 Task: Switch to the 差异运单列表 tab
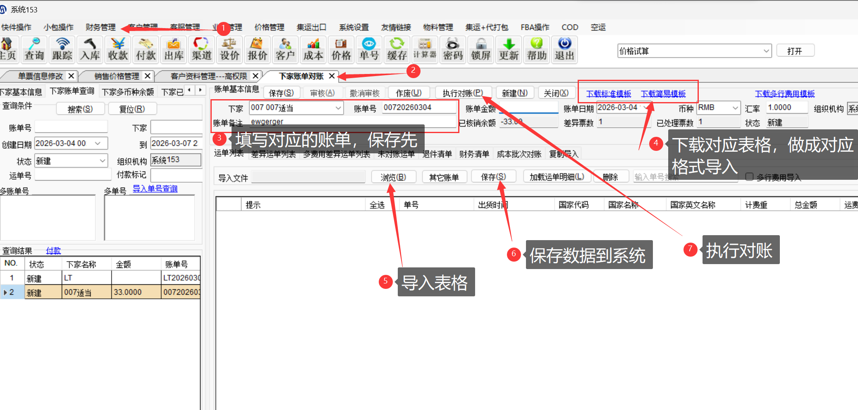[273, 154]
